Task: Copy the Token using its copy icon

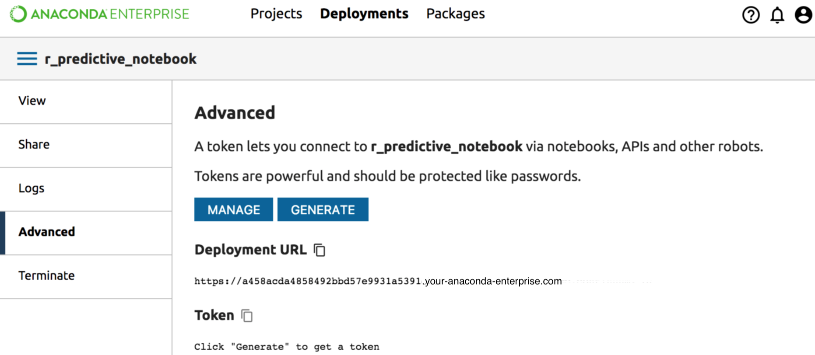Action: 247,316
